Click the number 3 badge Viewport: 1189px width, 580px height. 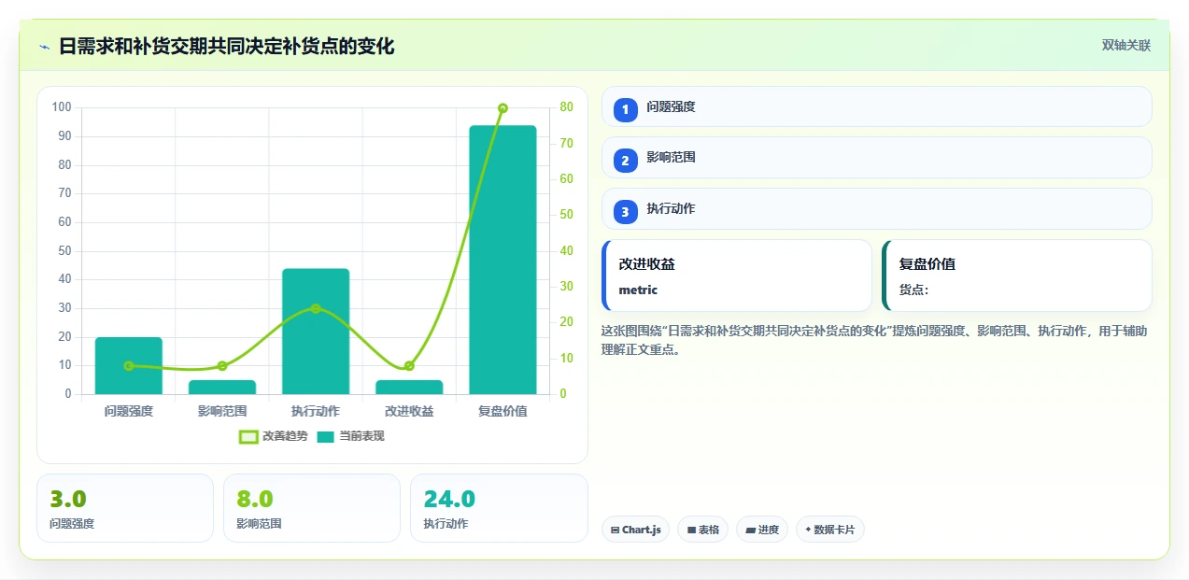(625, 212)
